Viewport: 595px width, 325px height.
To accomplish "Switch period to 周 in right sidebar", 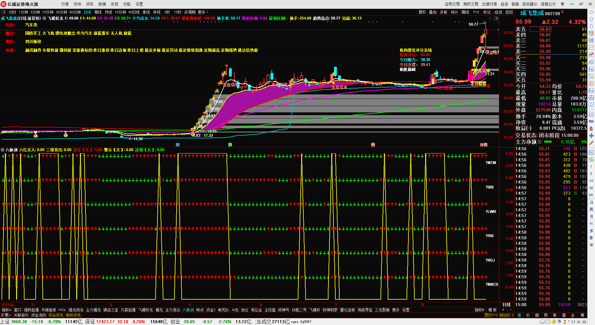I will (x=591, y=210).
